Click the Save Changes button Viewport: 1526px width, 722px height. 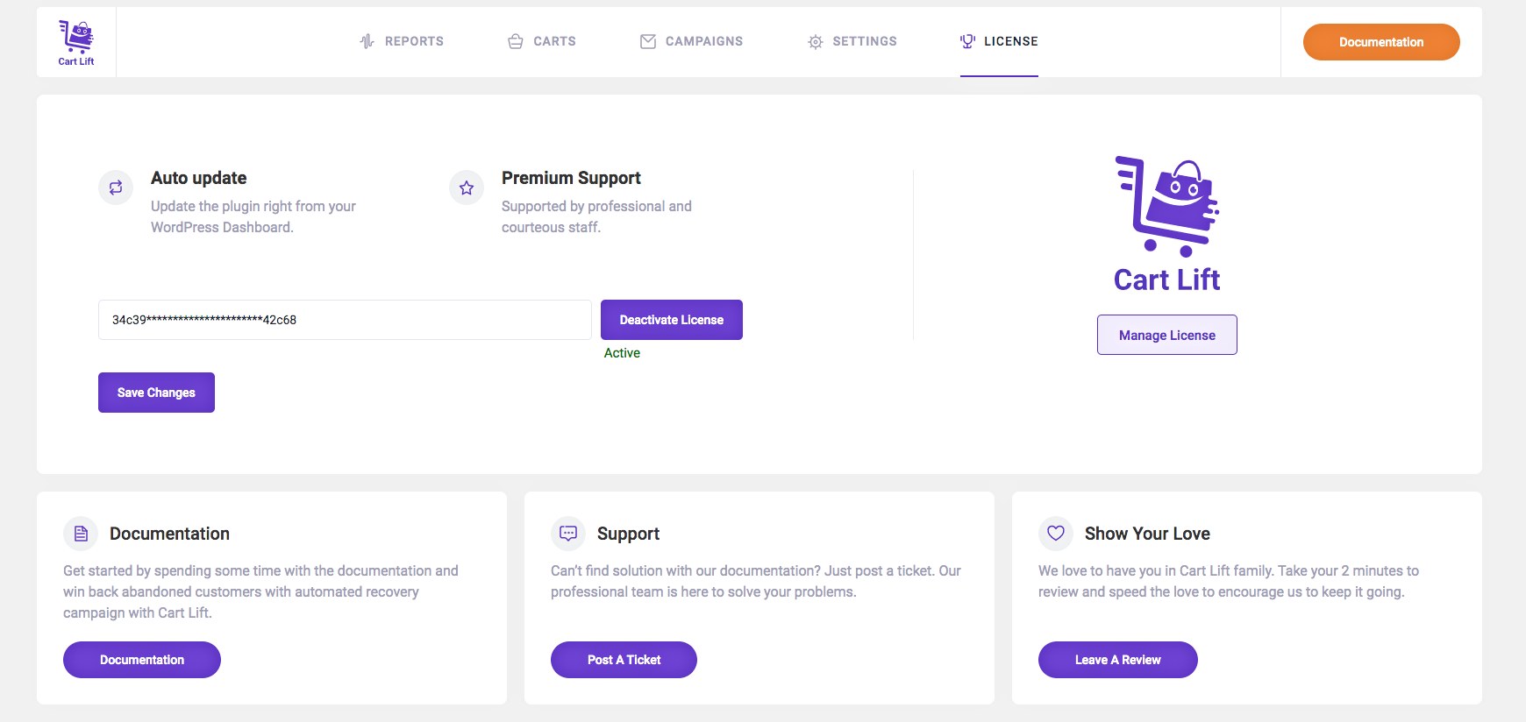(x=156, y=393)
